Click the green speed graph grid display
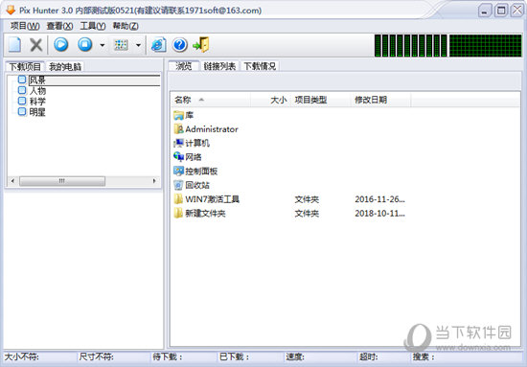Screen dimensions: 527x367 [486, 45]
